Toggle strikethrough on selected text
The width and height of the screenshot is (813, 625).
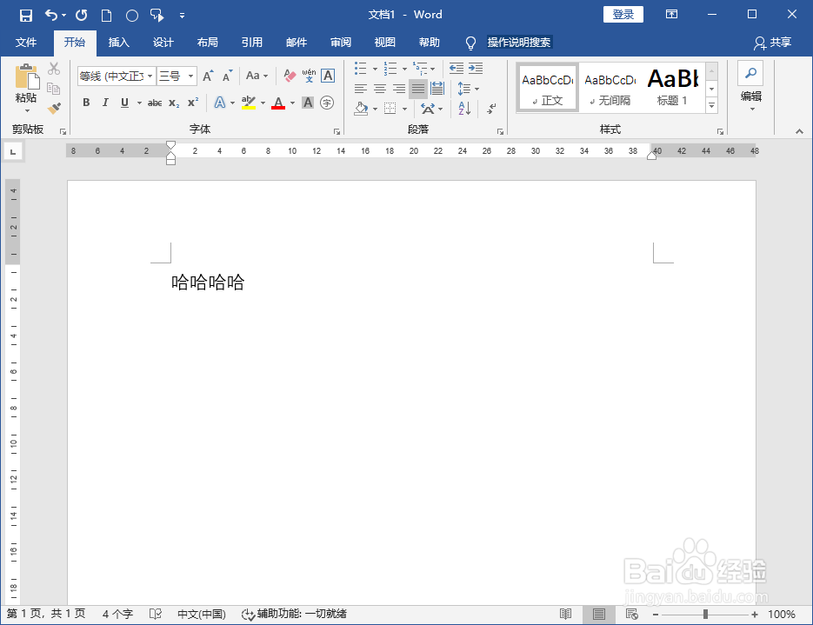click(154, 103)
